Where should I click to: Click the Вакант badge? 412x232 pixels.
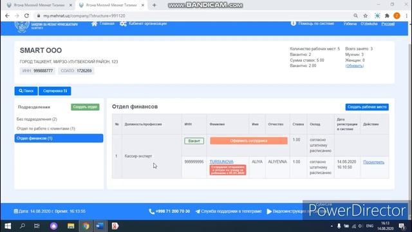coord(194,141)
